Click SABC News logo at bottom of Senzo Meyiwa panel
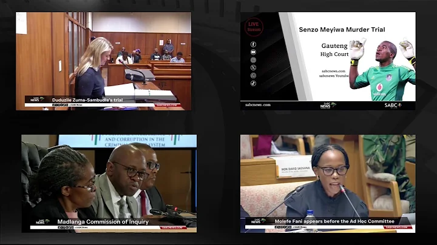 click(328, 106)
